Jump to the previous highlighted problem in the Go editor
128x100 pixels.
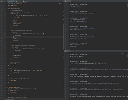[x=62, y=3]
